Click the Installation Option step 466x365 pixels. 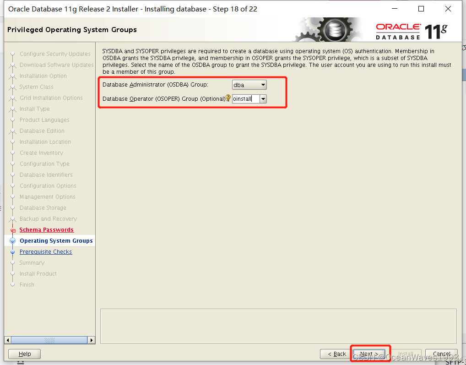click(43, 76)
